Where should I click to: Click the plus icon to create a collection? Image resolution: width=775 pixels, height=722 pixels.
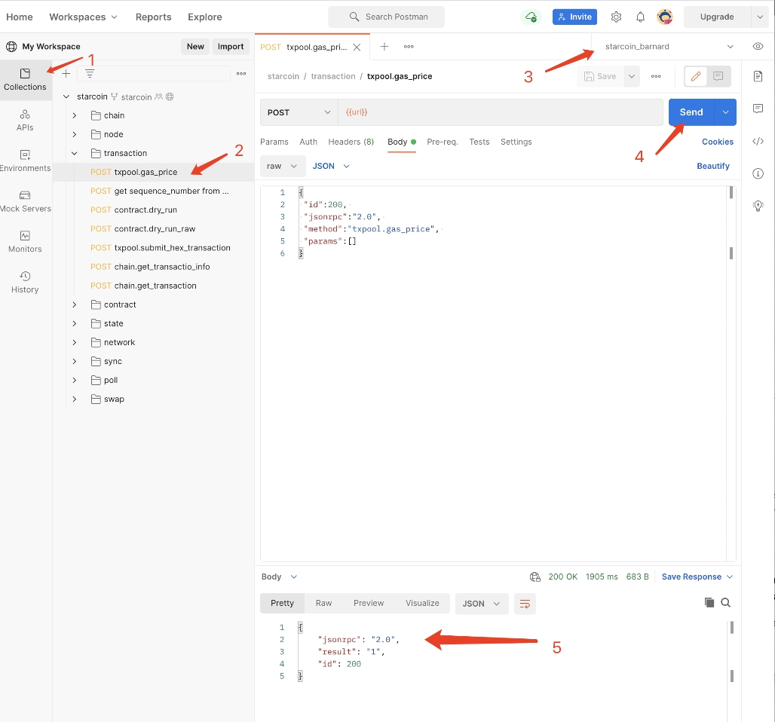click(x=66, y=74)
